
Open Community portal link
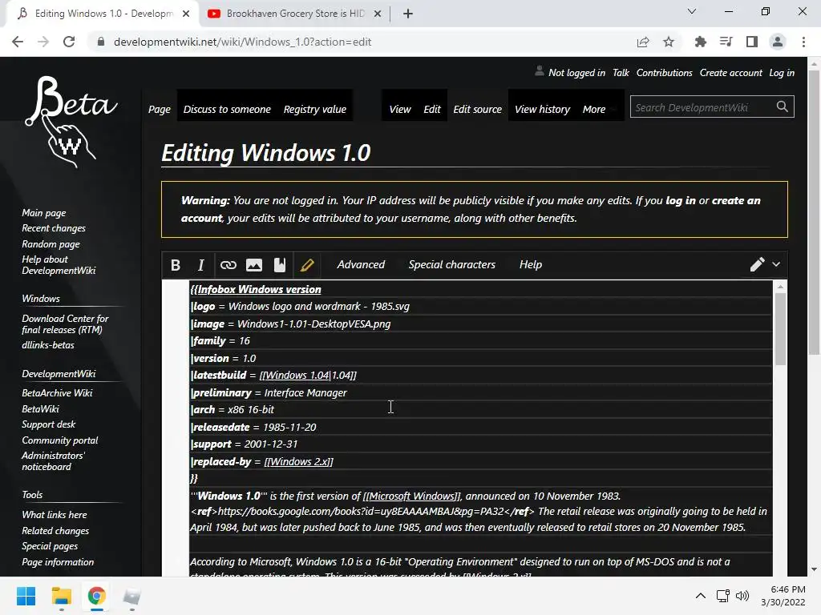[x=59, y=440]
